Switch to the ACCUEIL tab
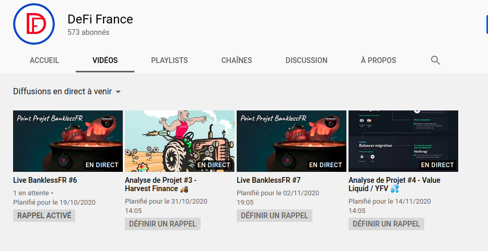488x251 pixels. [44, 60]
